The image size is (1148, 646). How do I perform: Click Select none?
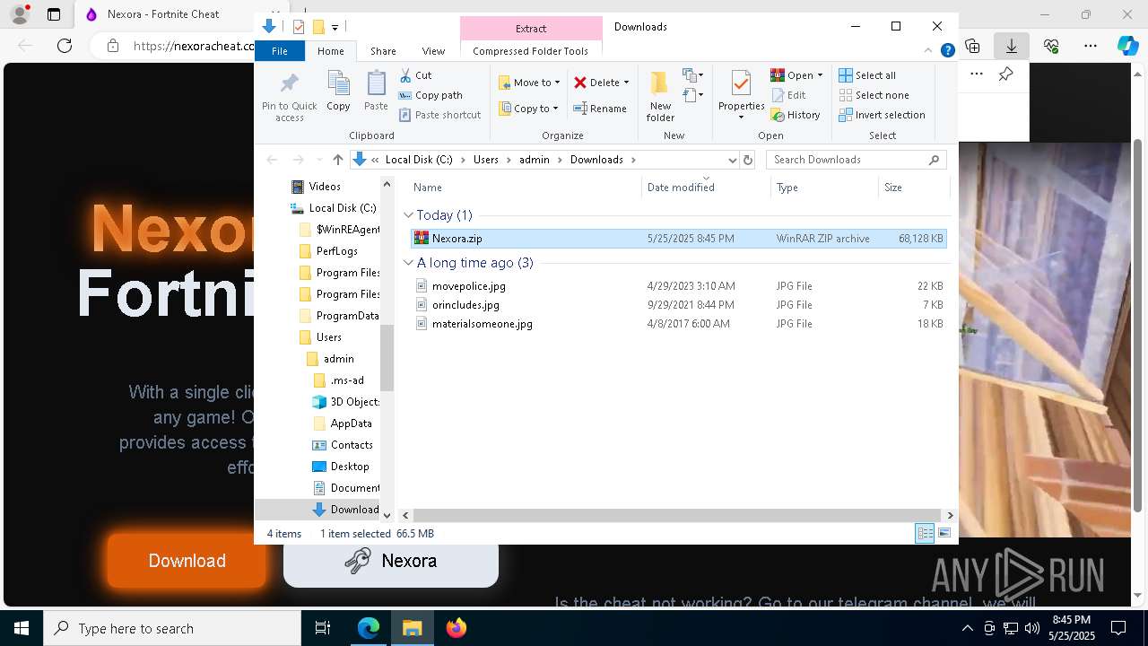tap(874, 95)
